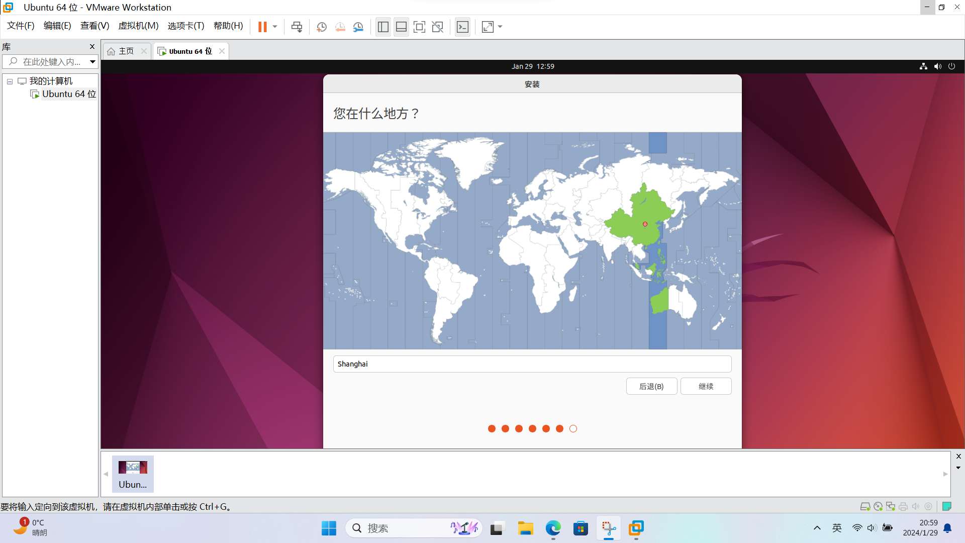Open the 编辑(E) menu
Viewport: 965px width, 543px height.
tap(57, 26)
